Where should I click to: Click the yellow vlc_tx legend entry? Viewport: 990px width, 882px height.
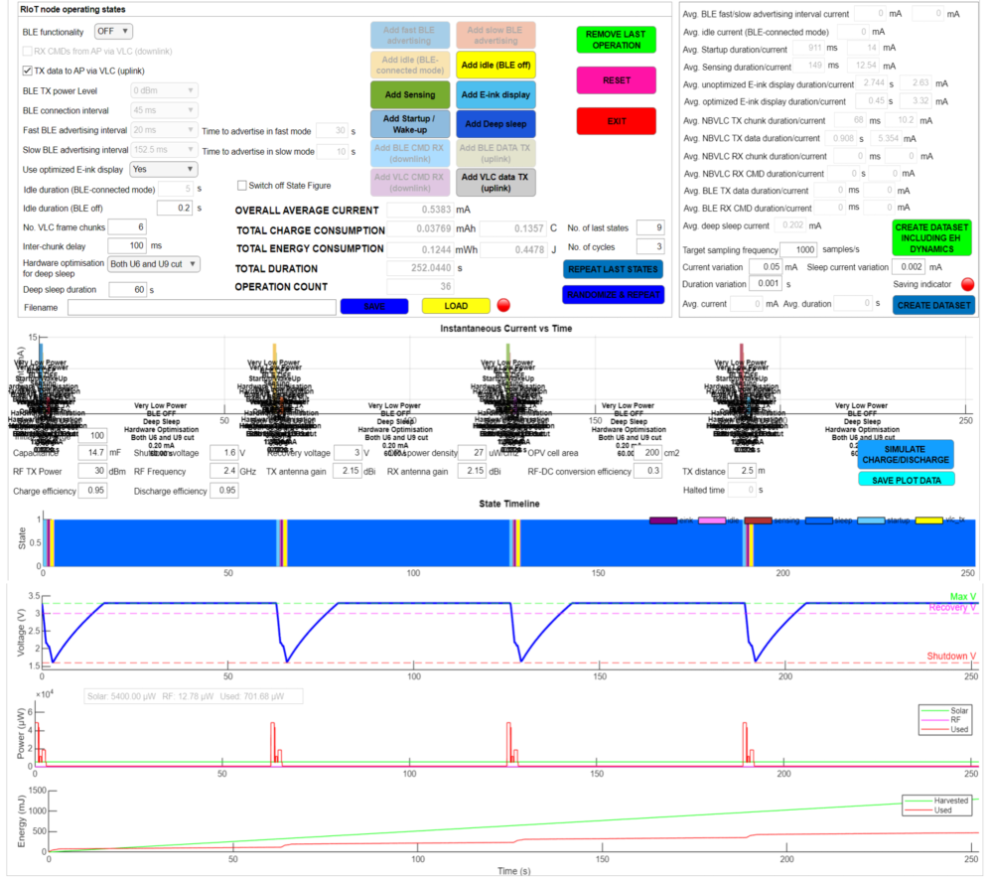[928, 520]
